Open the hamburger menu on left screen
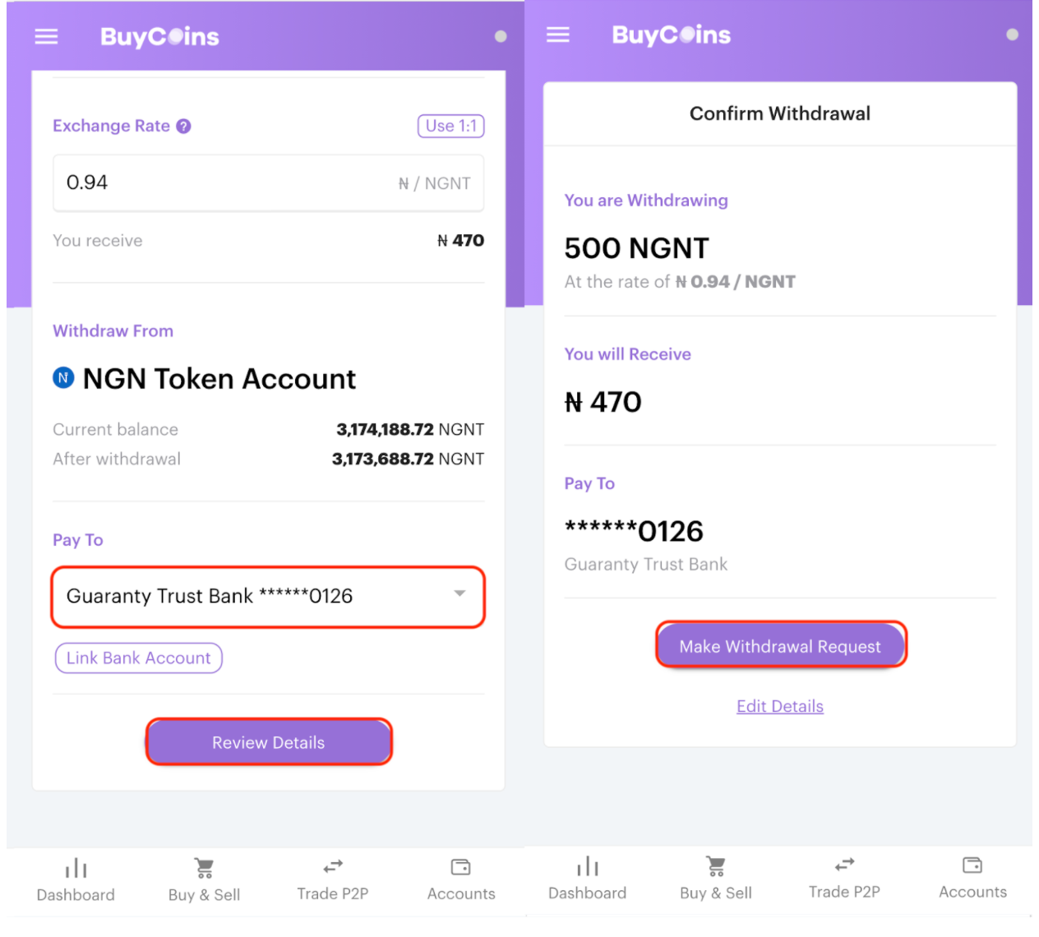This screenshot has width=1039, height=937. (46, 36)
